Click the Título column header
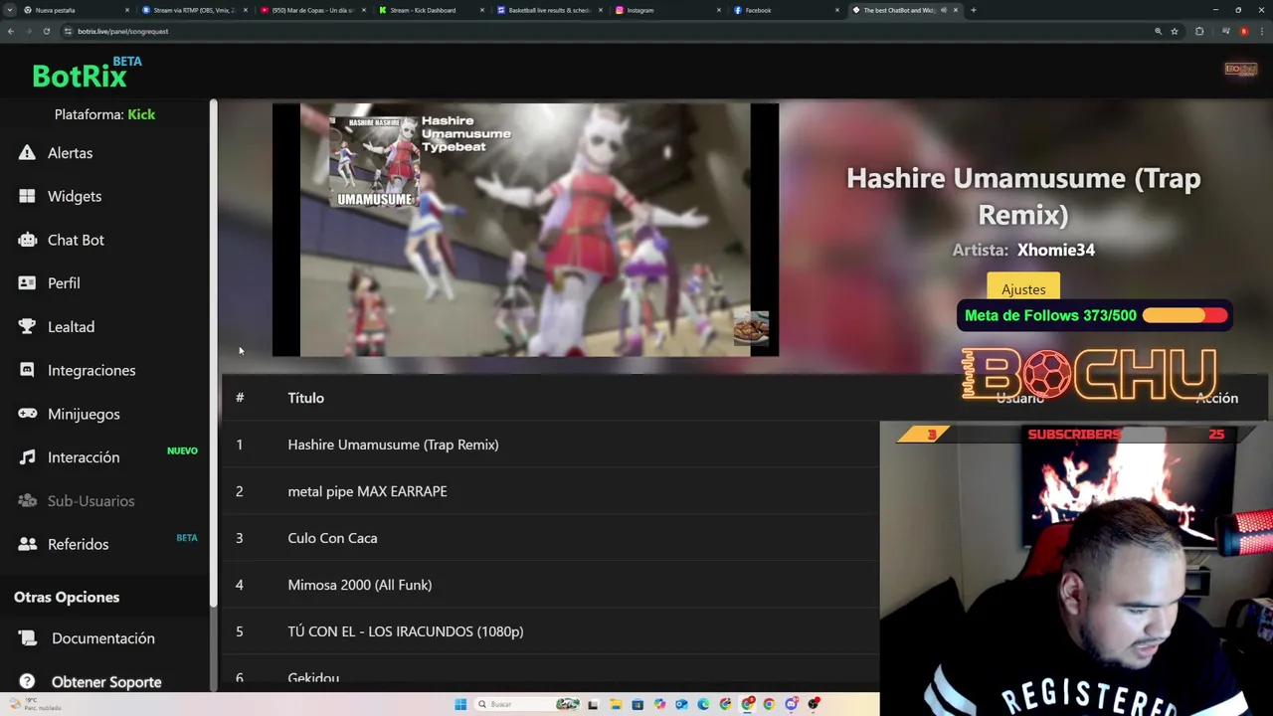 305,398
